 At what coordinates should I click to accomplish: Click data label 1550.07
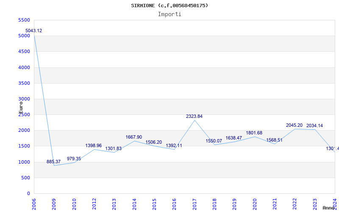coord(214,141)
